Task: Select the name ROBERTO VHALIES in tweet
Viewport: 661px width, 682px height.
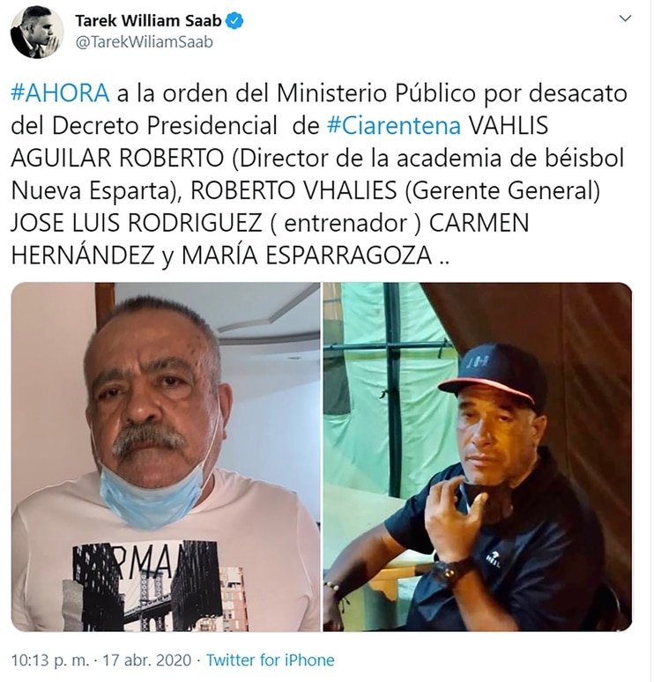Action: pos(293,190)
